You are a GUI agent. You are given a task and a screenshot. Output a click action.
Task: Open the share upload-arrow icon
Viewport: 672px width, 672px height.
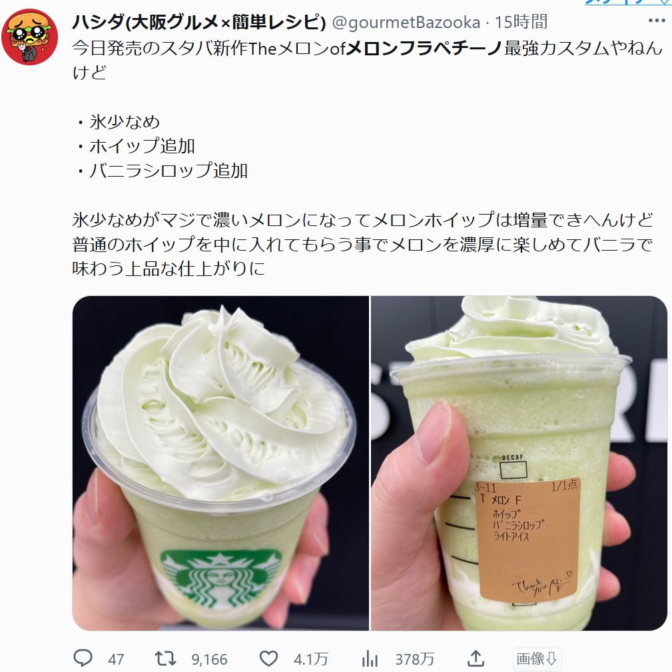point(476,658)
